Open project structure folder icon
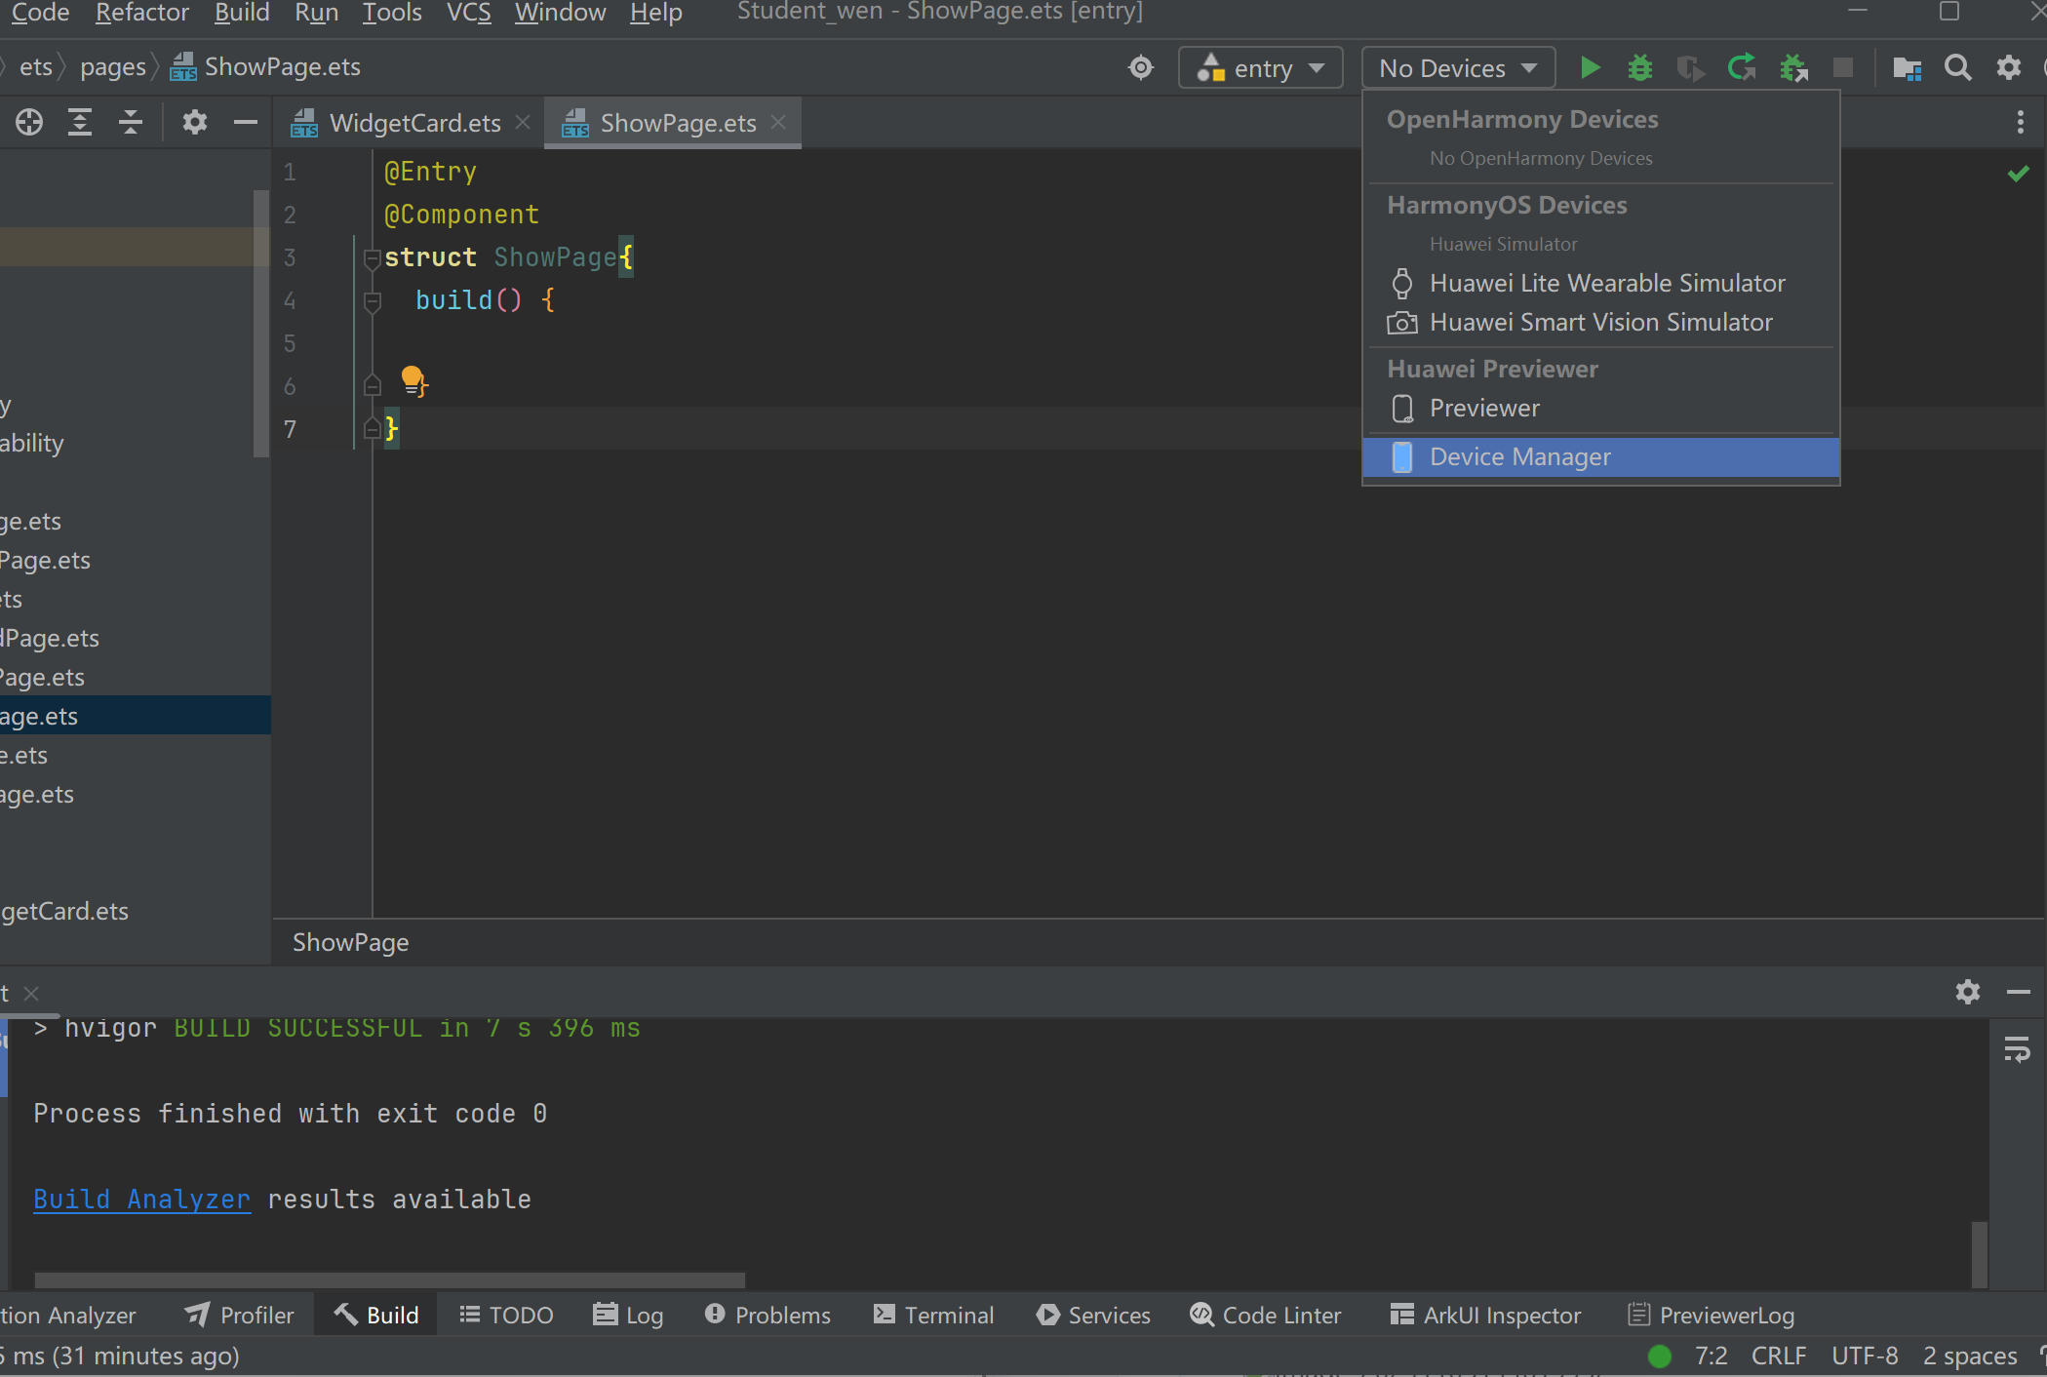The width and height of the screenshot is (2047, 1377). (x=1907, y=67)
